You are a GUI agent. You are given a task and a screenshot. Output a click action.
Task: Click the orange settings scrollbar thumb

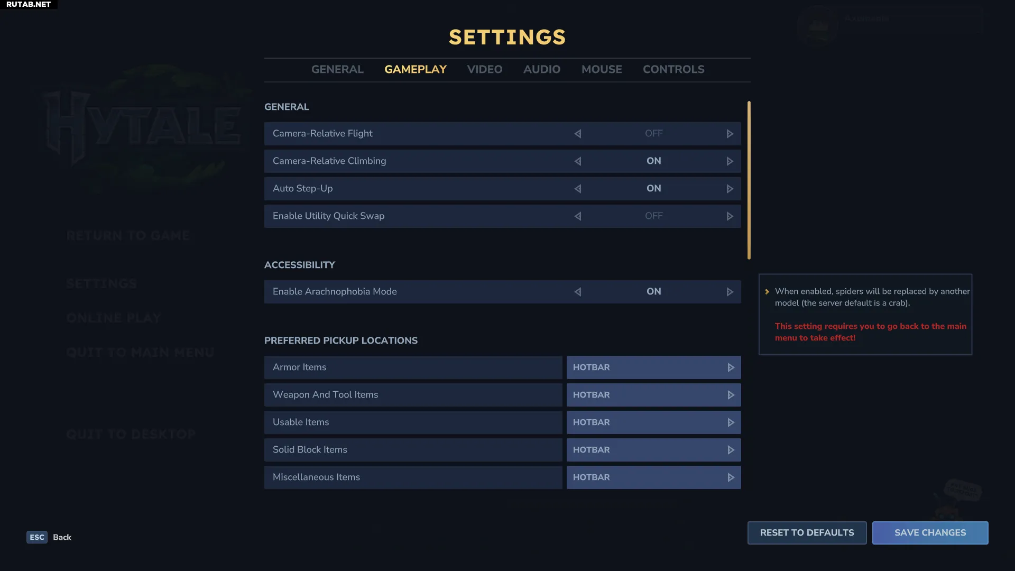tap(749, 180)
